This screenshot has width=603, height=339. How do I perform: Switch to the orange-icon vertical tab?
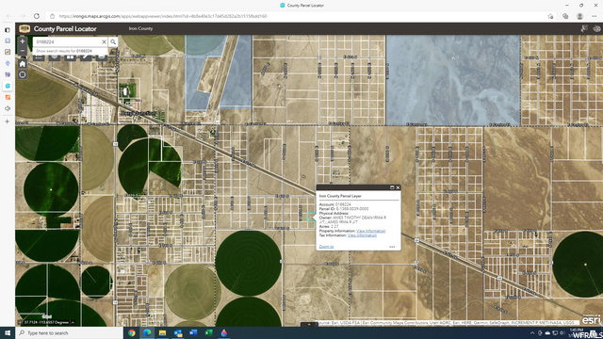tap(8, 97)
